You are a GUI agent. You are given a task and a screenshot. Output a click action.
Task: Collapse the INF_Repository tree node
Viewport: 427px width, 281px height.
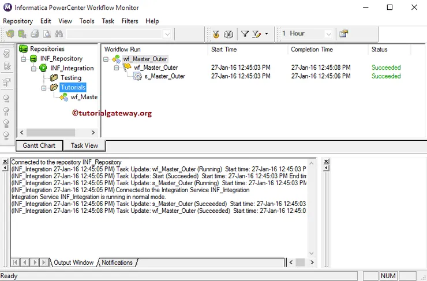pyautogui.click(x=24, y=59)
